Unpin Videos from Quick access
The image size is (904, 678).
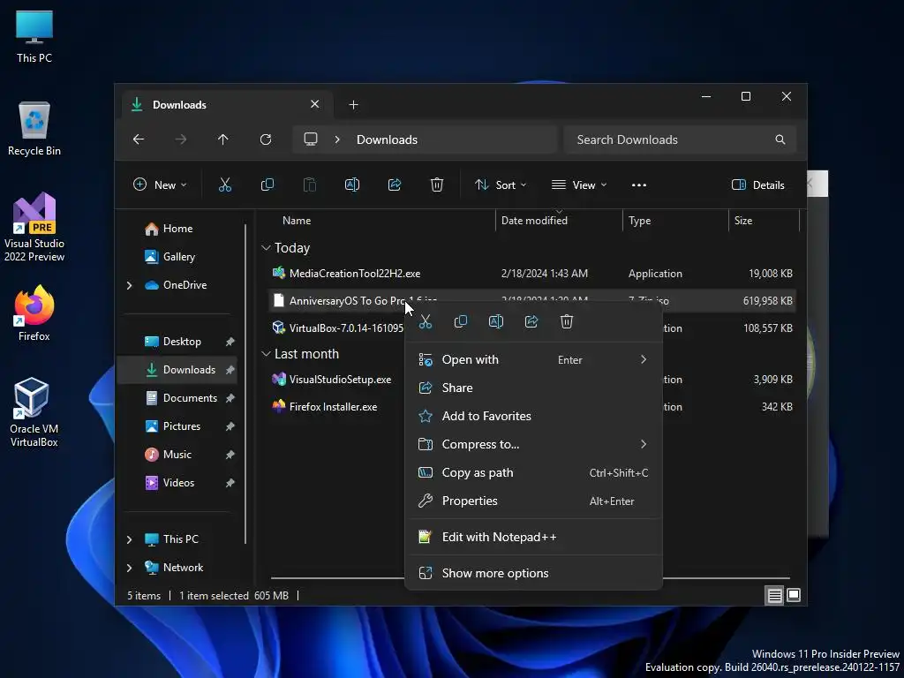[x=230, y=483]
